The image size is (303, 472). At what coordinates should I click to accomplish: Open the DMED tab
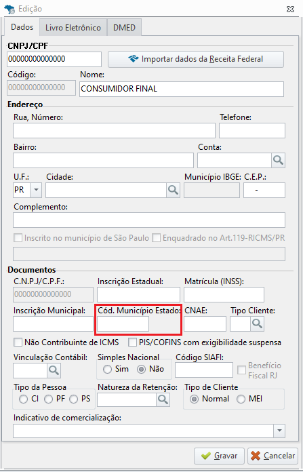124,28
